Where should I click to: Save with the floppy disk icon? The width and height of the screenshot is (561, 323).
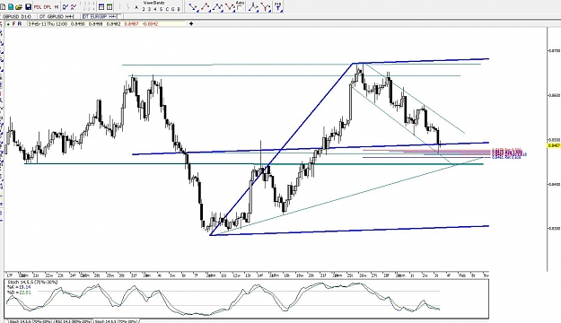(28, 7)
